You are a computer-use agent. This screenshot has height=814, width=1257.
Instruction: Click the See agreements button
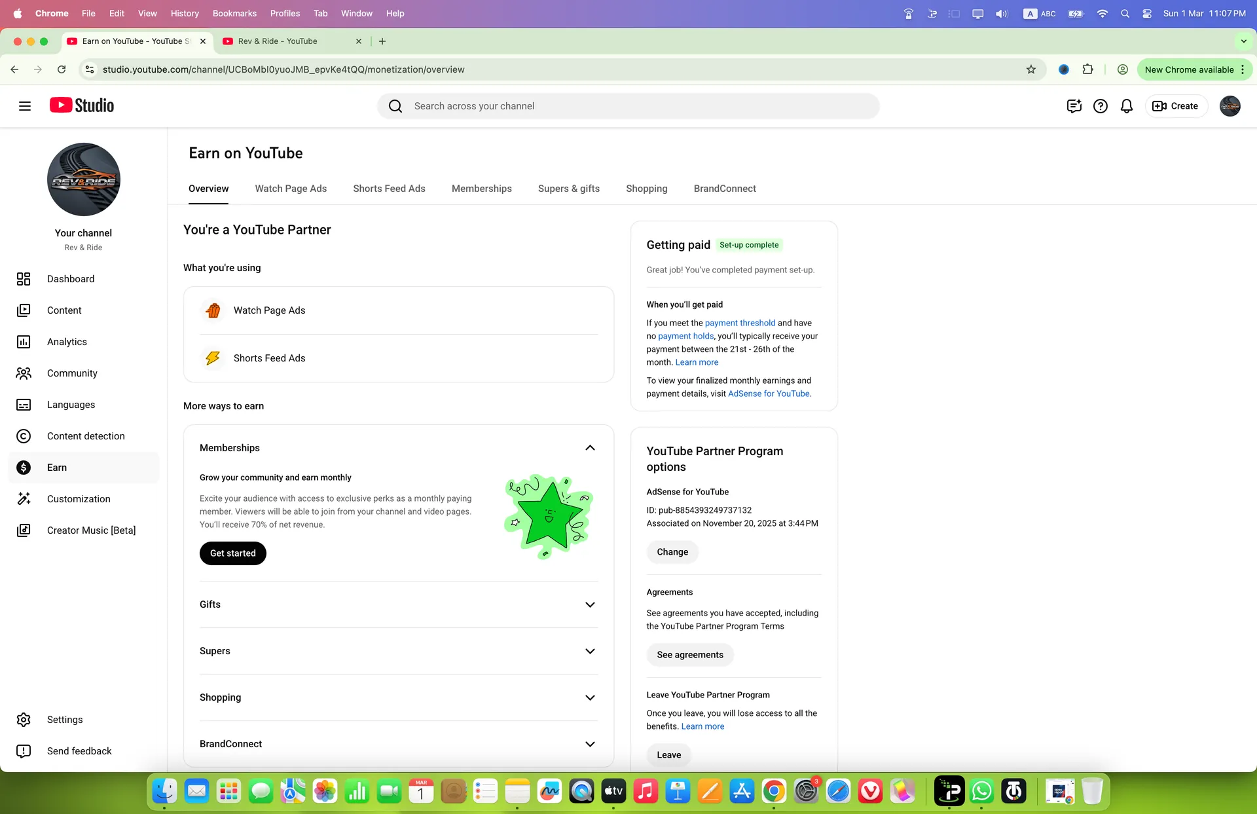coord(690,655)
